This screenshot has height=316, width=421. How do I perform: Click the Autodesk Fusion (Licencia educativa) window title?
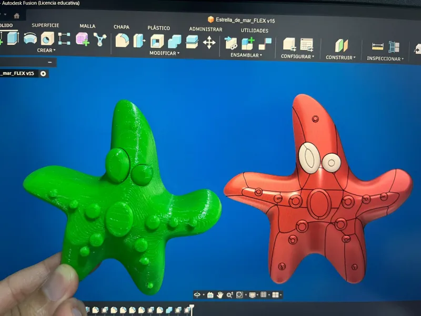[x=41, y=3]
